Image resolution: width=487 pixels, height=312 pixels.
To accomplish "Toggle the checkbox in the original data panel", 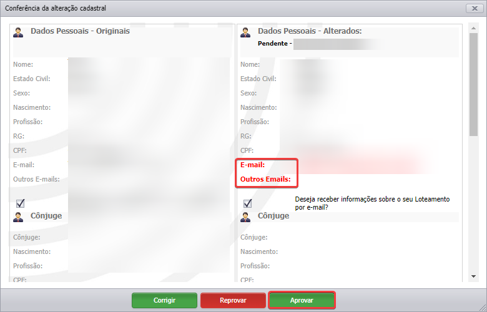I will (x=21, y=203).
